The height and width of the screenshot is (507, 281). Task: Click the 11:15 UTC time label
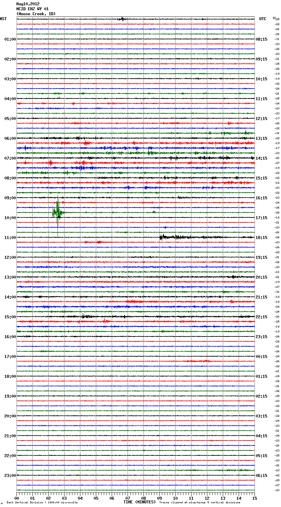coord(261,99)
